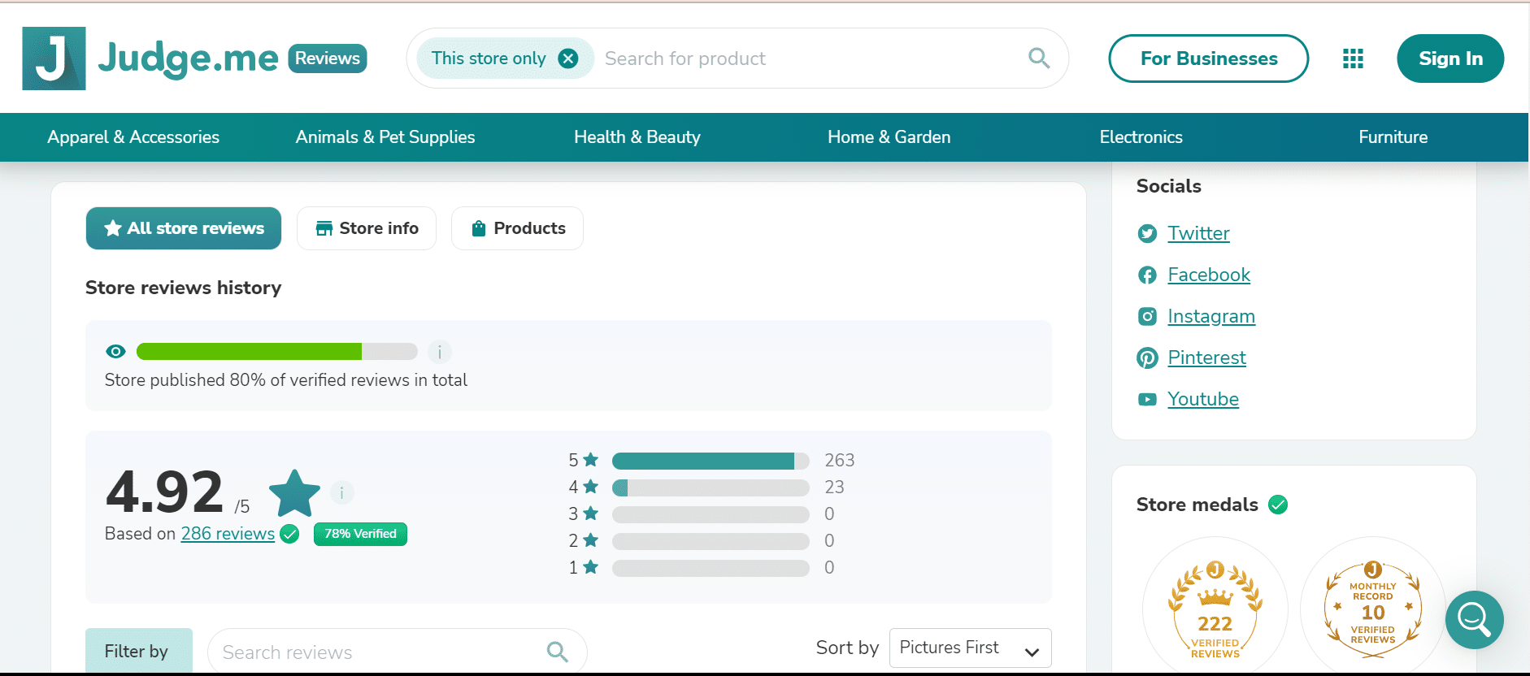The width and height of the screenshot is (1530, 676).
Task: Click the Reviews badge next to logo
Action: (x=328, y=58)
